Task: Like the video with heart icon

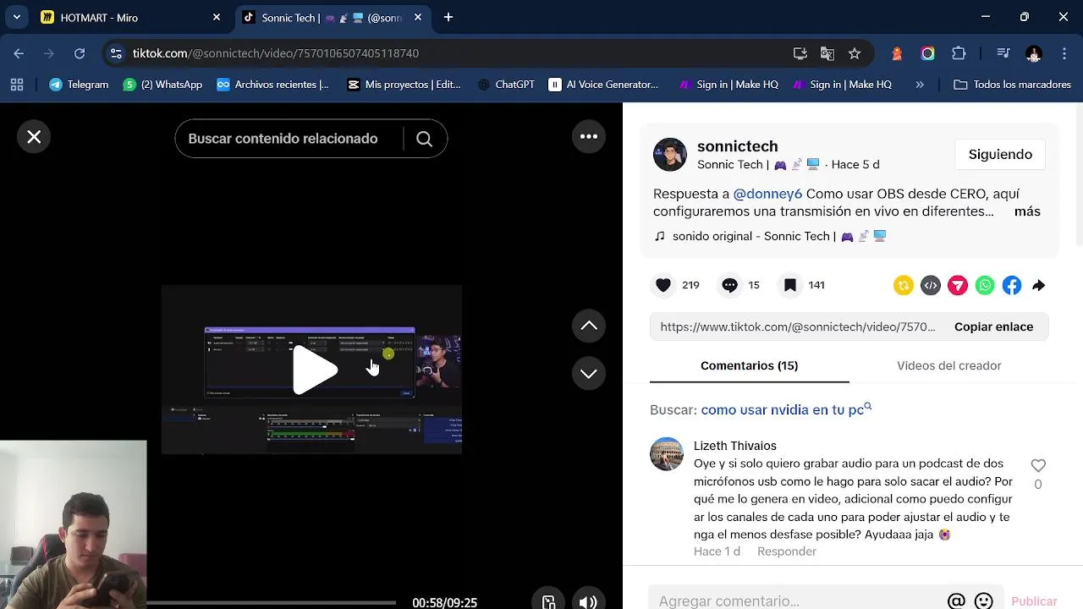Action: pyautogui.click(x=663, y=285)
